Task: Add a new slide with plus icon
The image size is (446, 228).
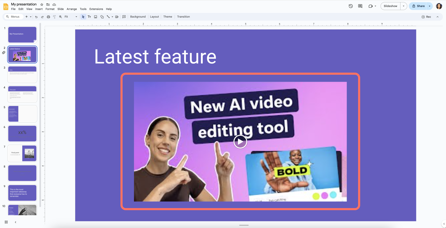Action: coord(26,17)
